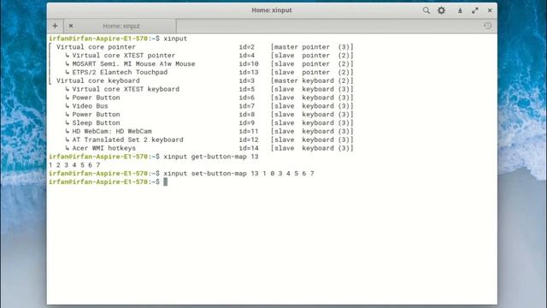The image size is (547, 308).
Task: Click the first prompt's 'xinput' command
Action: point(175,38)
